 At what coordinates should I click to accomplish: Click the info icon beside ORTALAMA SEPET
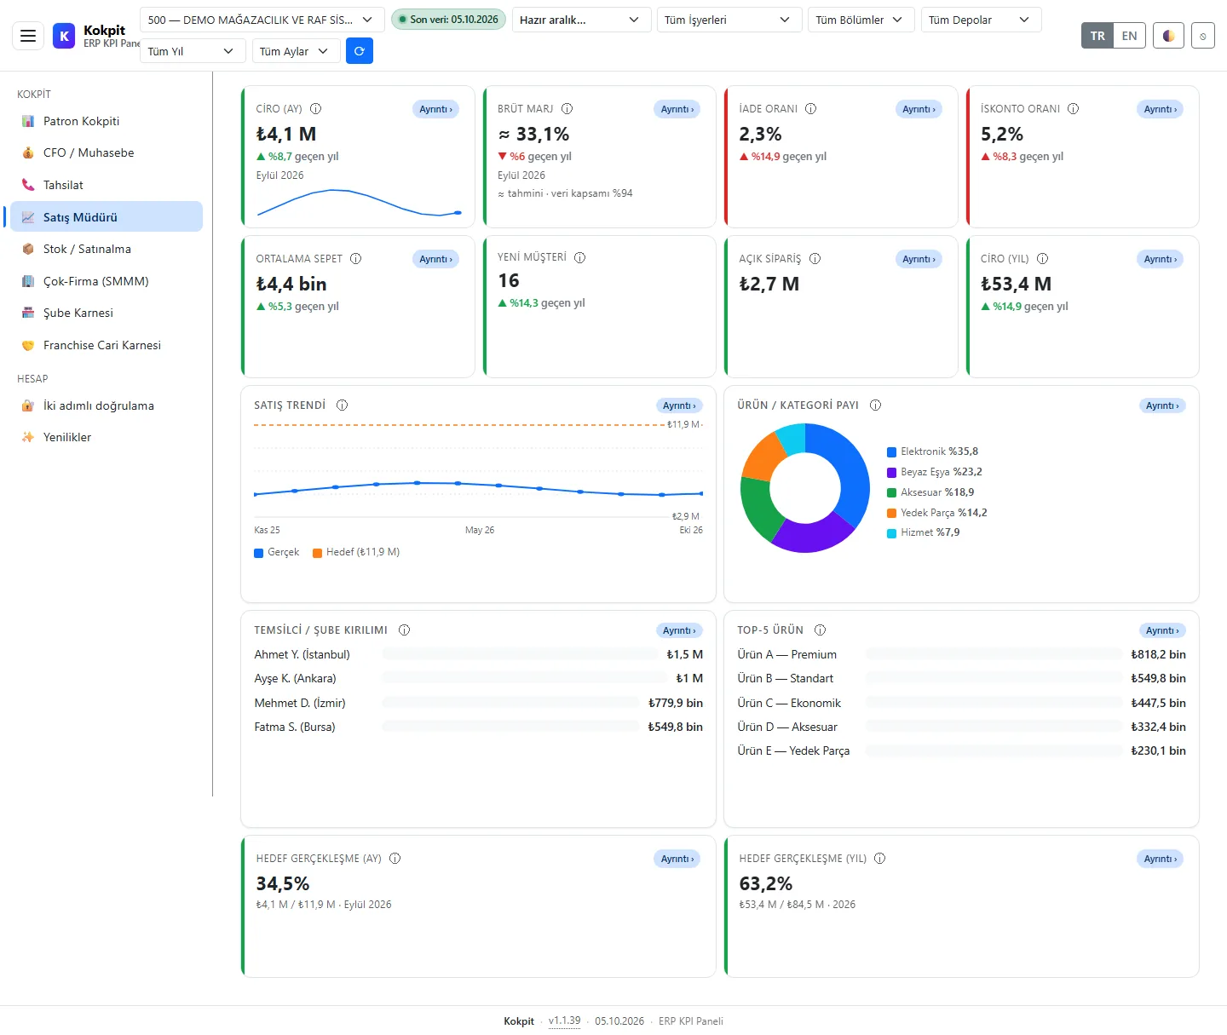(x=356, y=259)
